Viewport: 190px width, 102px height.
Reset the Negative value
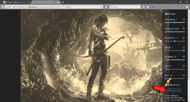click(184, 57)
